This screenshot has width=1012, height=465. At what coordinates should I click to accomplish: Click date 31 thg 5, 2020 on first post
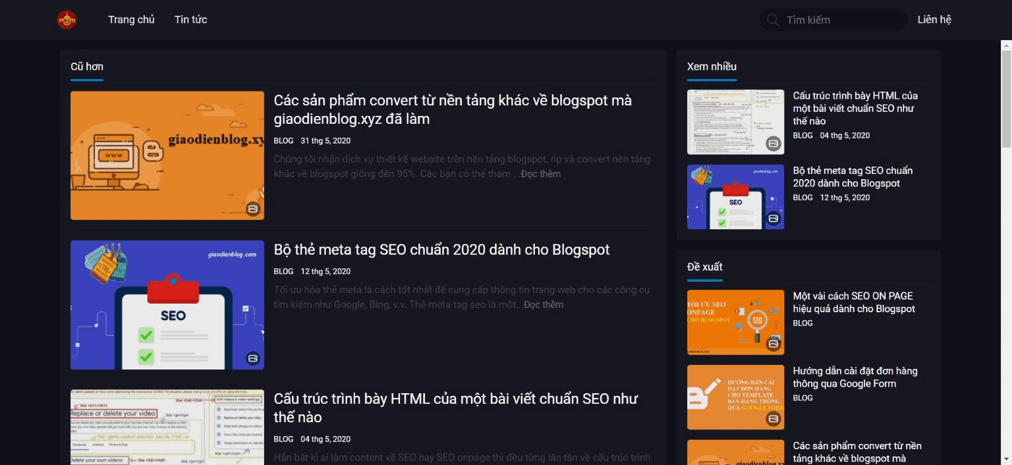click(325, 141)
